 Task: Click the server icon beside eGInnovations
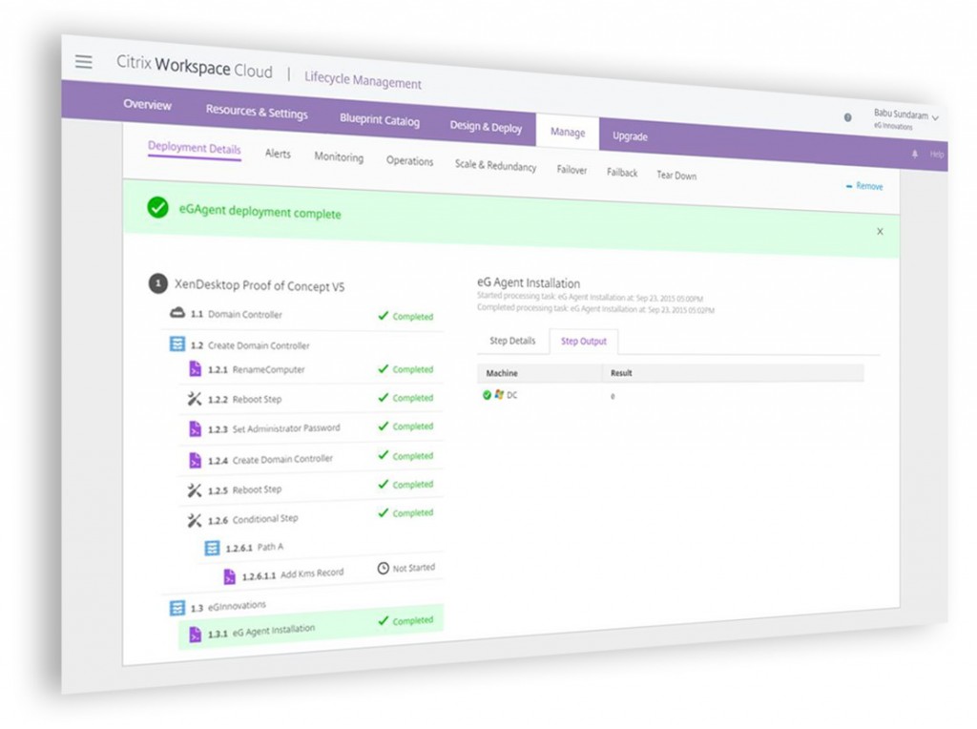[x=177, y=608]
